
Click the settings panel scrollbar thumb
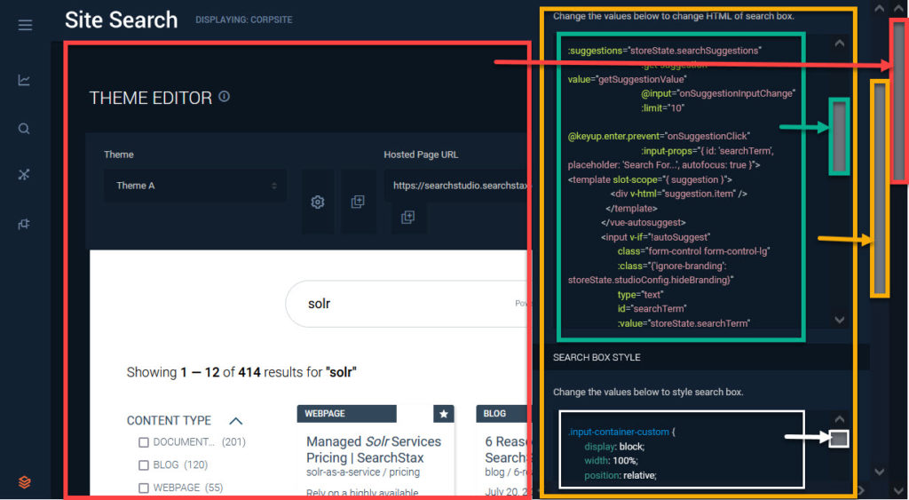coord(880,188)
